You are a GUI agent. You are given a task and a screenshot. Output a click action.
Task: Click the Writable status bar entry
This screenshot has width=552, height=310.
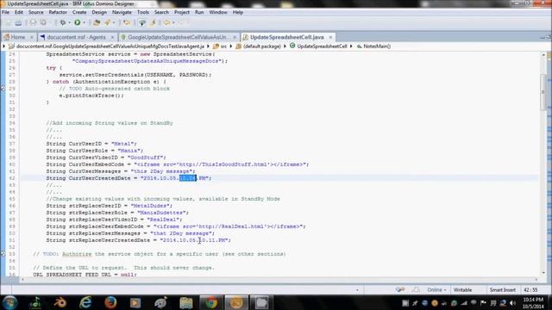462,290
